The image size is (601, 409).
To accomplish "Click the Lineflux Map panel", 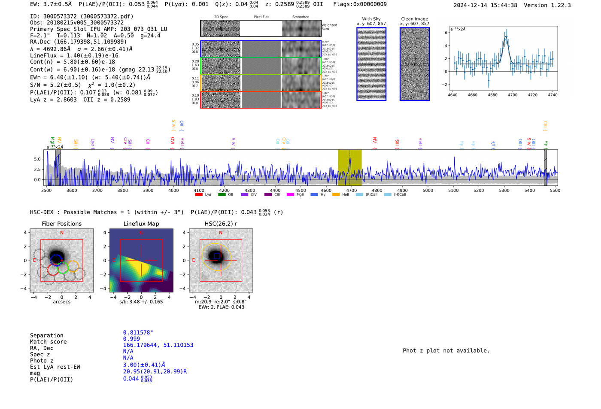I will [141, 261].
